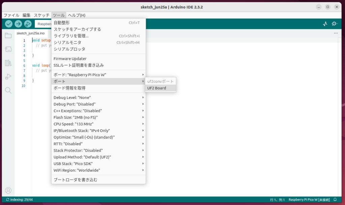345x205 pixels.
Task: Click line number 10 in the gutter
Action: pos(23,86)
